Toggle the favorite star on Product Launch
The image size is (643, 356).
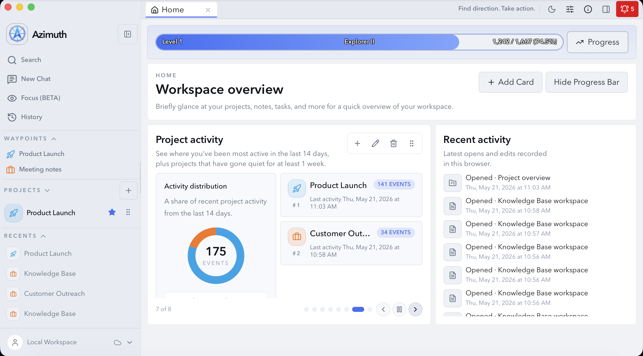112,212
